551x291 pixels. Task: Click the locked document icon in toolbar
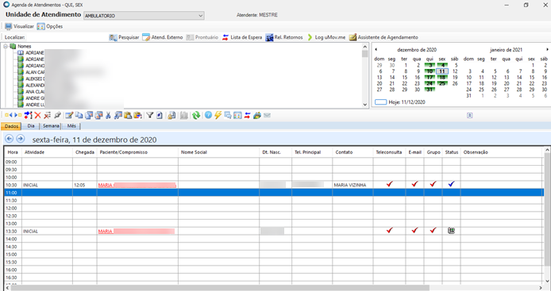click(x=171, y=115)
